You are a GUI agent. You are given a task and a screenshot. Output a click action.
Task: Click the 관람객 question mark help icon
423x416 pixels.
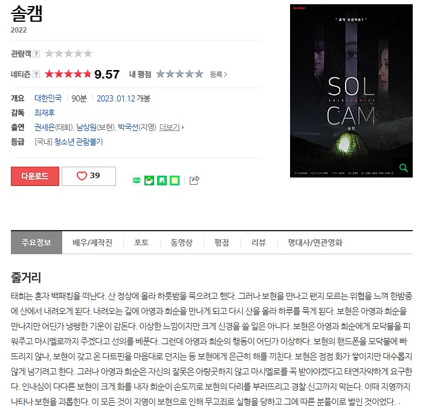coord(36,54)
